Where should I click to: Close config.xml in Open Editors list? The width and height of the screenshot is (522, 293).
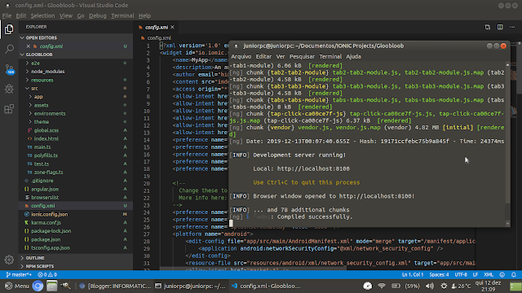point(29,46)
